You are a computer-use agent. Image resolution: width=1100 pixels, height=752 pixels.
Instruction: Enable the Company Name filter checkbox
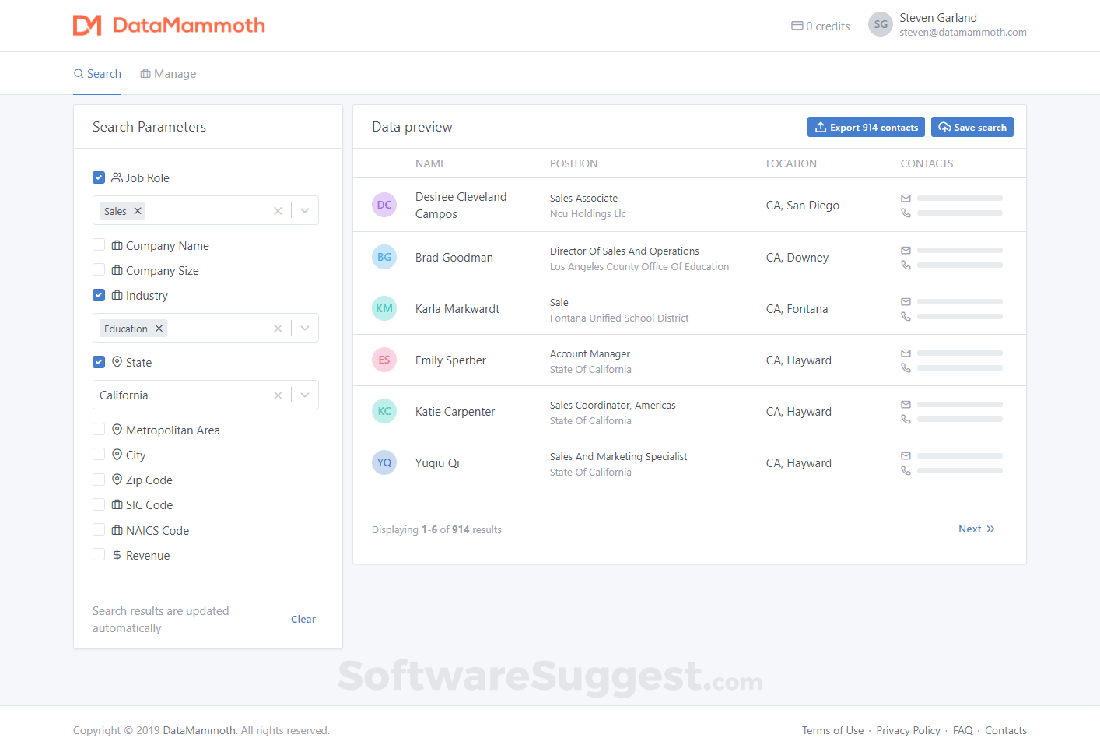tap(99, 245)
